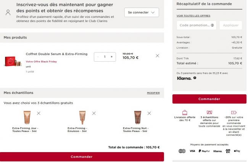The image size is (248, 162).
Task: Increase product quantity with plus button
Action: click(111, 57)
